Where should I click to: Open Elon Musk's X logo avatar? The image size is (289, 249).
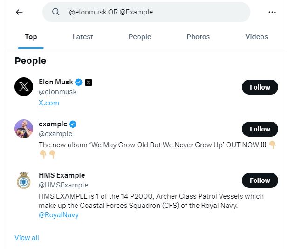[24, 87]
